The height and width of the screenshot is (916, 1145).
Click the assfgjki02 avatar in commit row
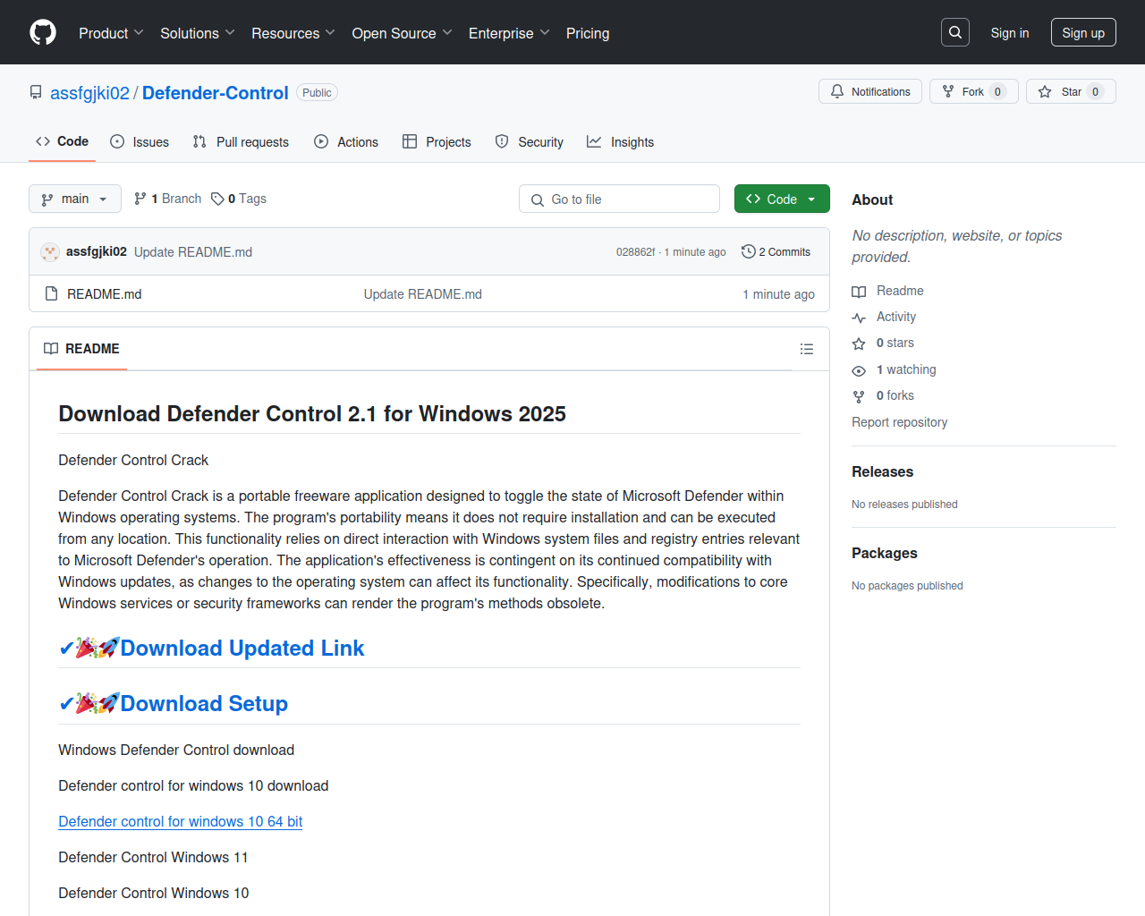50,252
